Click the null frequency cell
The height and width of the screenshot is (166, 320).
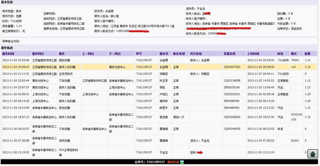pos(293,67)
